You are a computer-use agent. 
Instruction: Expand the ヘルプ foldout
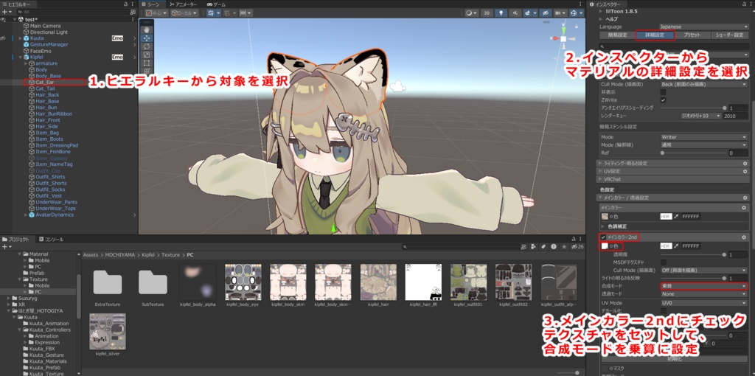point(602,18)
